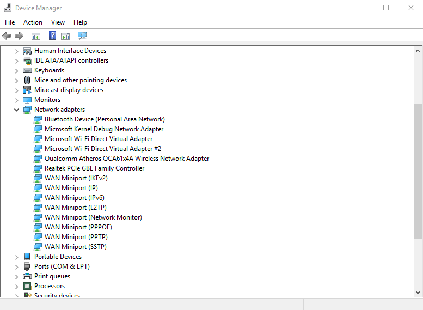Expand the Print queues node

pyautogui.click(x=16, y=277)
